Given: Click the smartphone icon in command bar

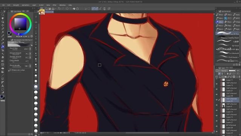Looking at the screenshot, I should pos(105,9).
